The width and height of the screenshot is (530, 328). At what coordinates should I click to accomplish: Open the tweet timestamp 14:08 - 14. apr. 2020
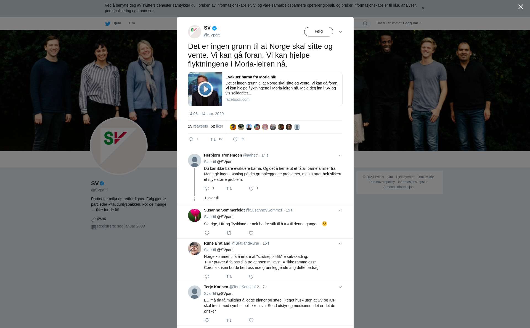tap(206, 114)
